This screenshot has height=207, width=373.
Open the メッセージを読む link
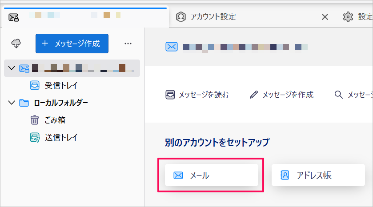[x=197, y=95]
